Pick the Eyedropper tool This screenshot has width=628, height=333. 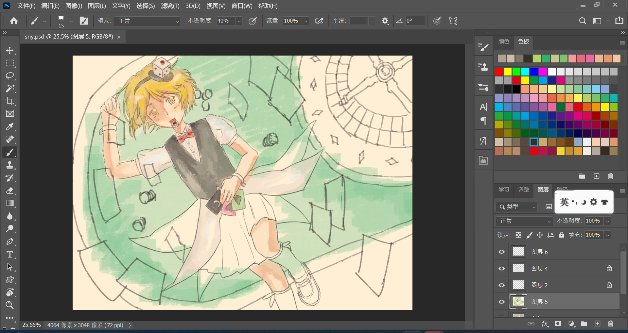pos(10,127)
